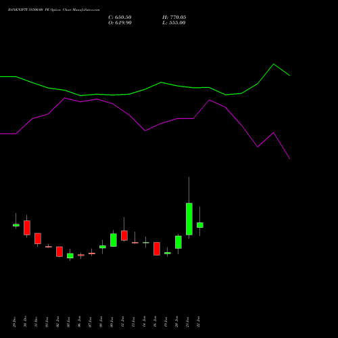Click the red 02 Jan candlestick
This screenshot has height=338, width=338.
click(x=59, y=251)
